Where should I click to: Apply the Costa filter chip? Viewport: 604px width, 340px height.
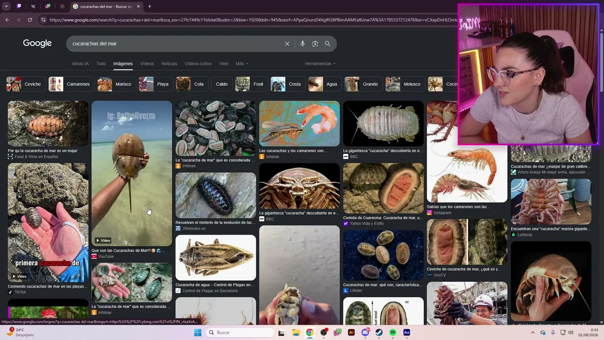[287, 84]
